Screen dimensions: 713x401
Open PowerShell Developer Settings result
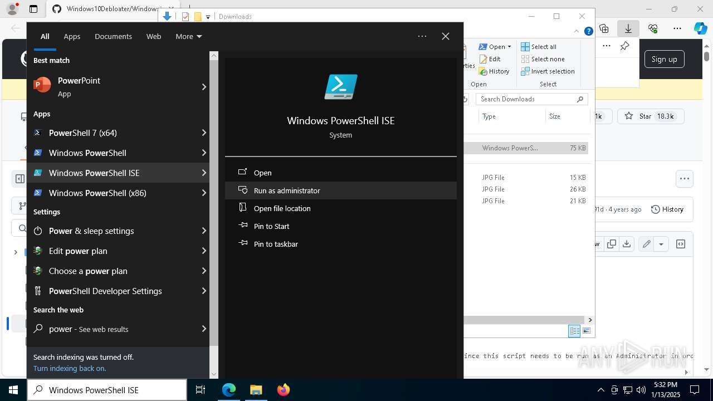pyautogui.click(x=118, y=291)
